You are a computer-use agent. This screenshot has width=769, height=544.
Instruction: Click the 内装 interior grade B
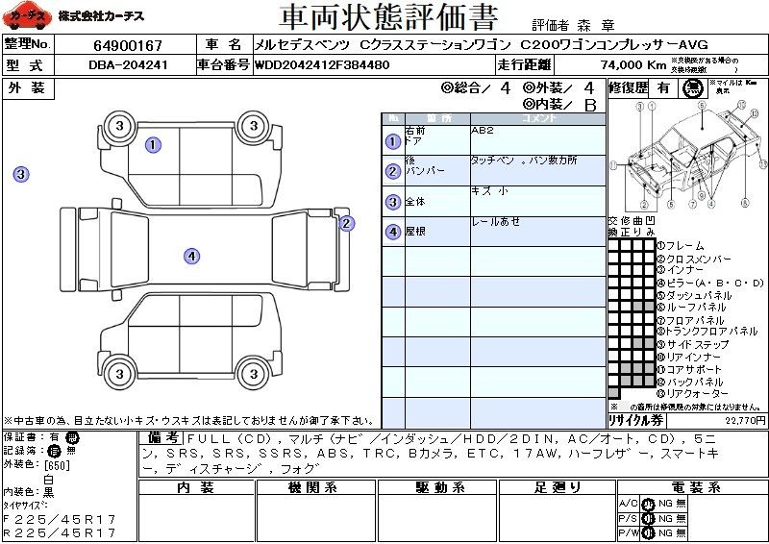point(590,105)
